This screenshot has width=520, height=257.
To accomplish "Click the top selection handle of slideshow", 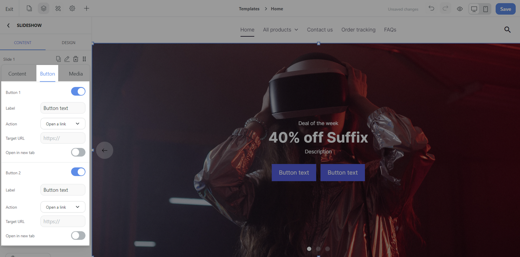I will (318, 43).
